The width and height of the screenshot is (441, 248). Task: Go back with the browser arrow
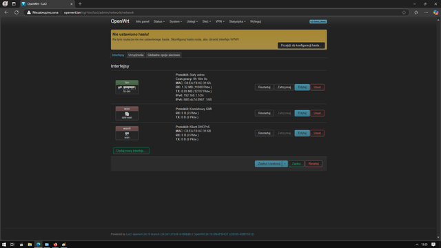tap(6, 12)
